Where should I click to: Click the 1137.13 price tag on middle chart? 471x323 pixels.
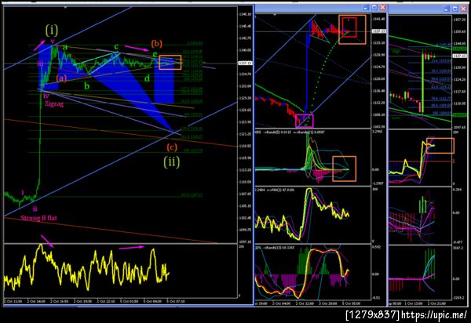click(378, 31)
